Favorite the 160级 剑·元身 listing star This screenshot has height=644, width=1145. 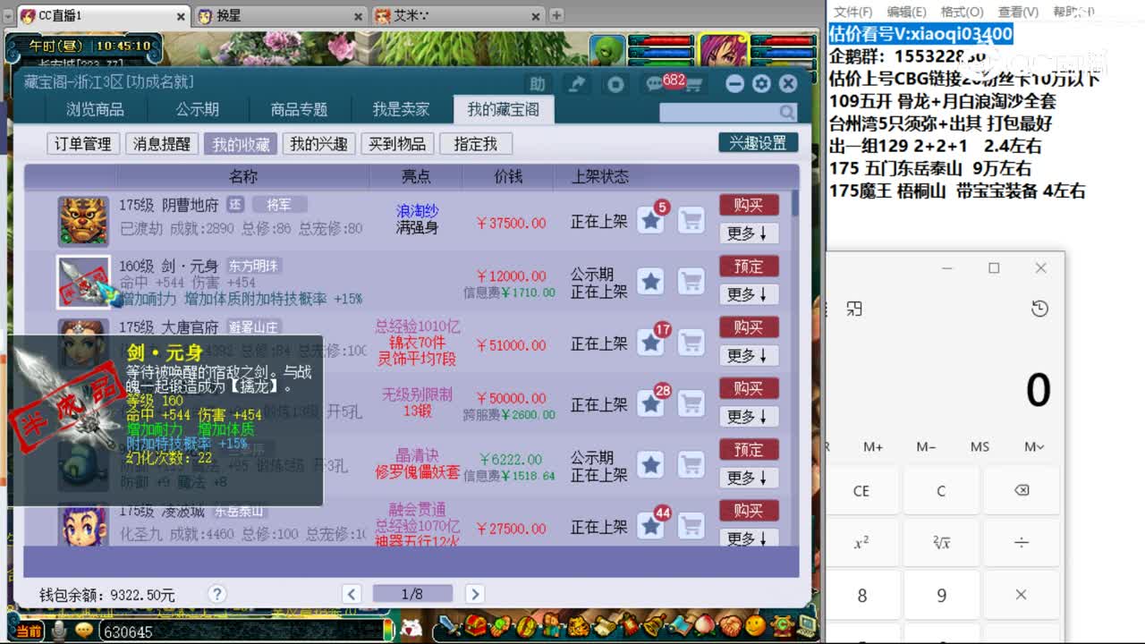click(x=651, y=282)
